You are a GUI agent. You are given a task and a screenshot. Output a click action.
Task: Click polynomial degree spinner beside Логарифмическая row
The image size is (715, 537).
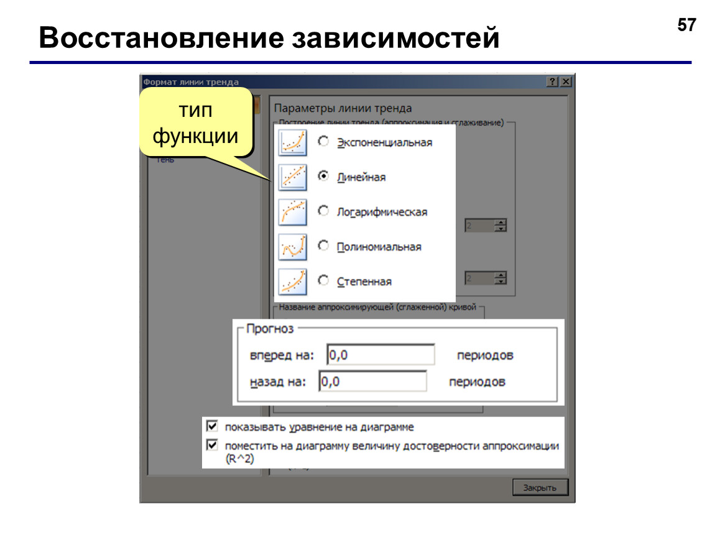click(x=486, y=225)
